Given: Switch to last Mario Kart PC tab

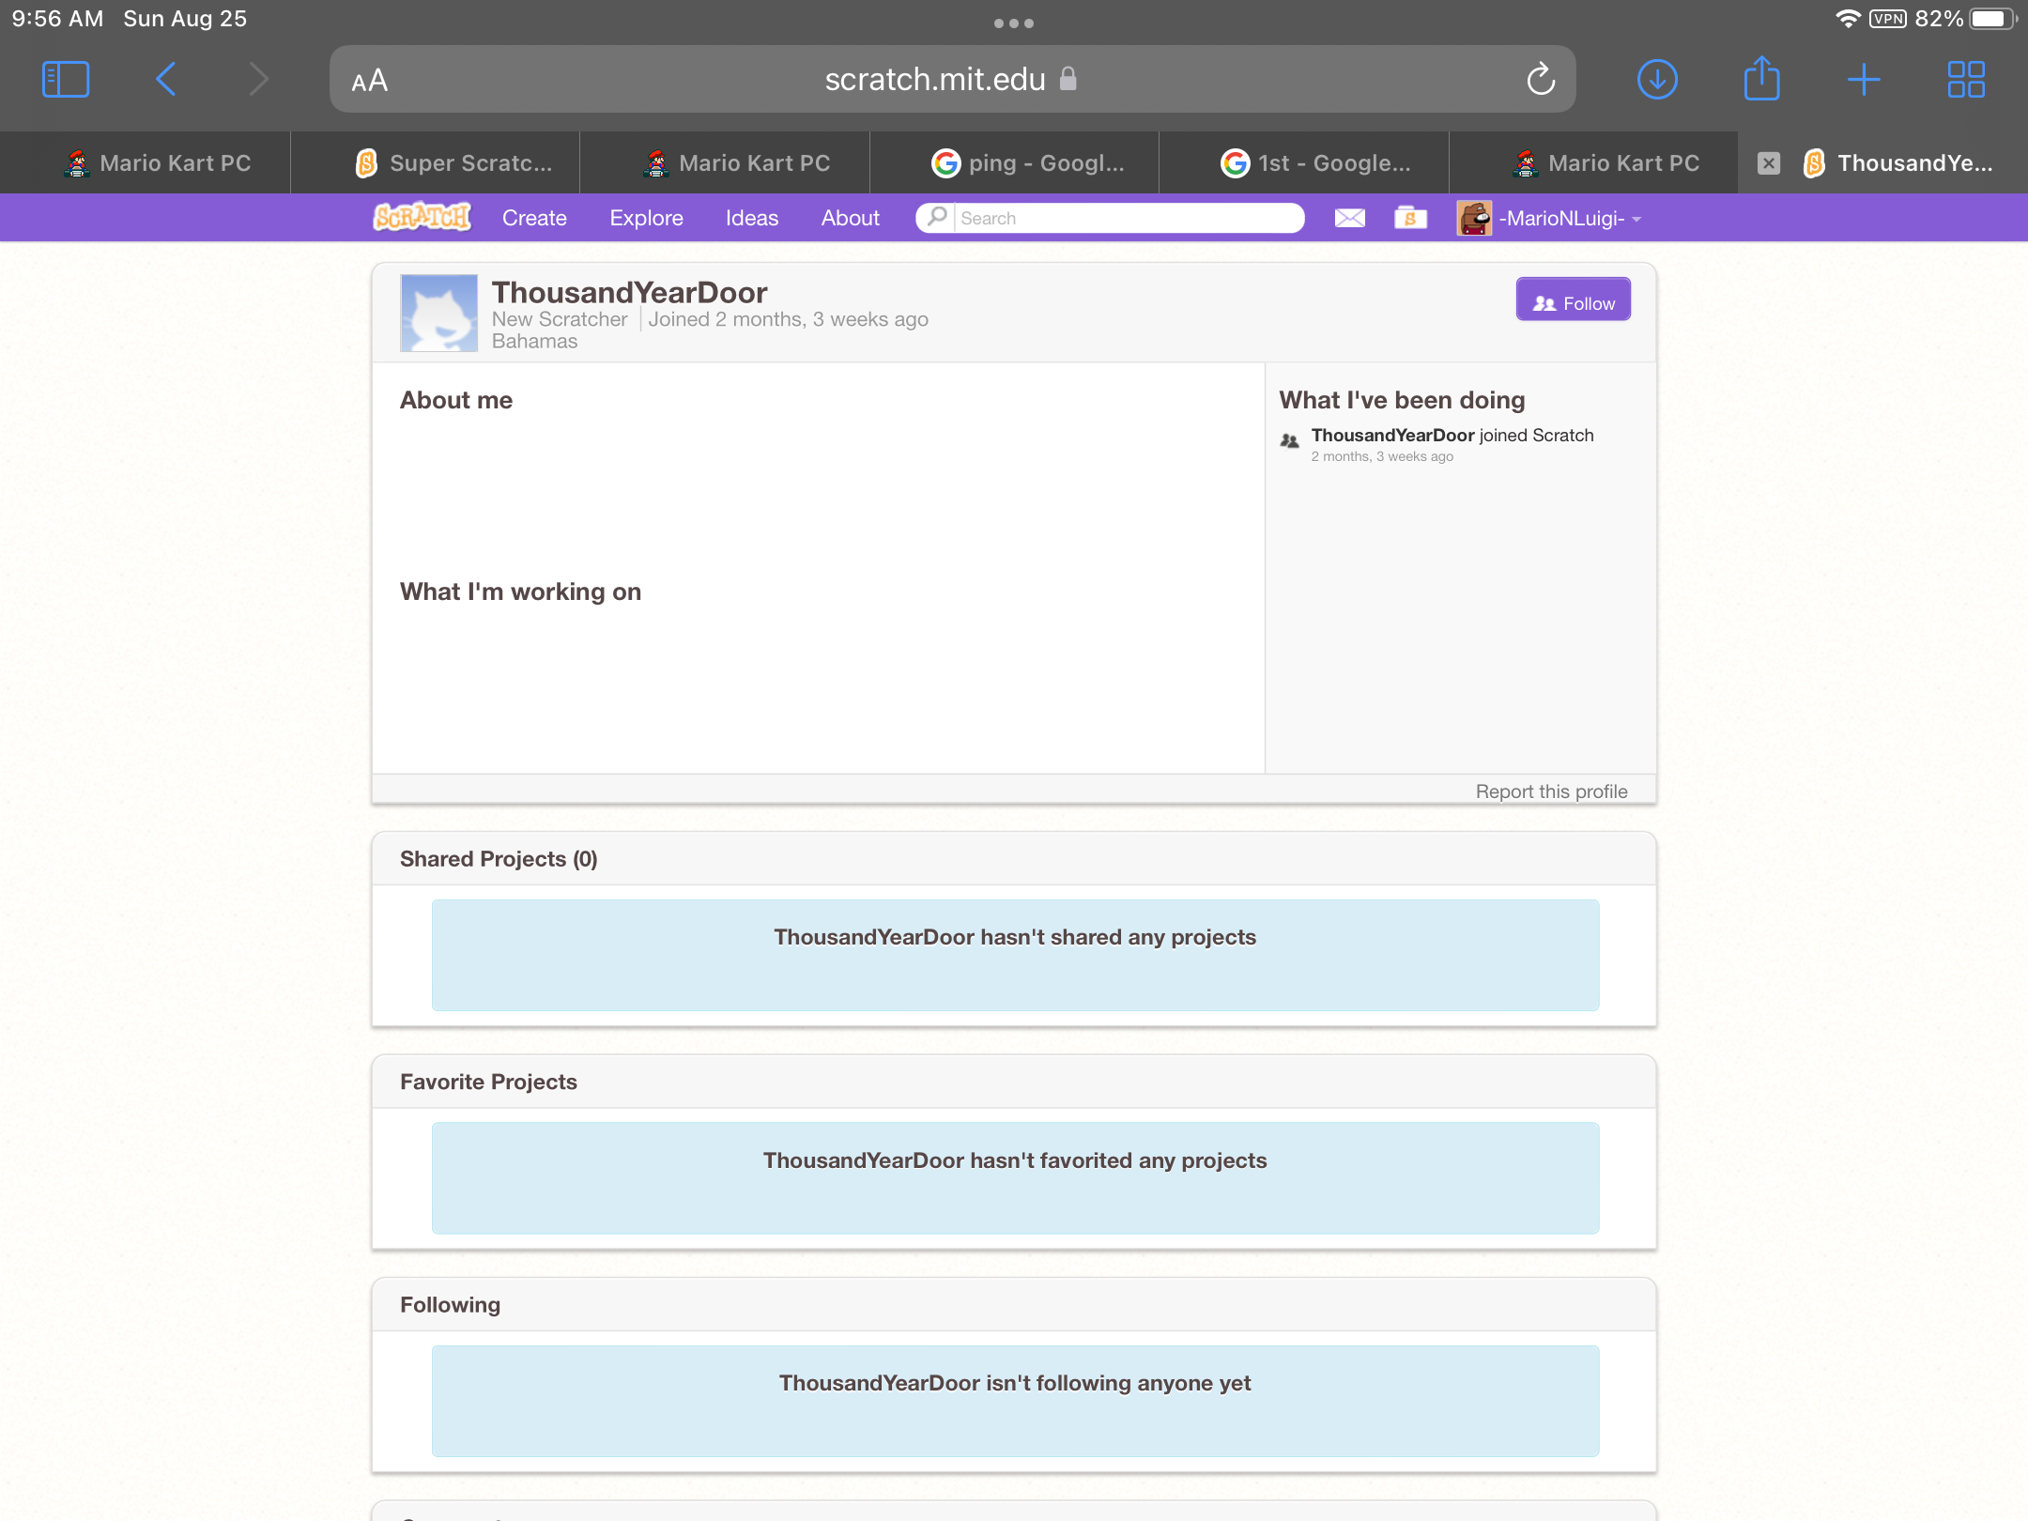Looking at the screenshot, I should [1593, 163].
